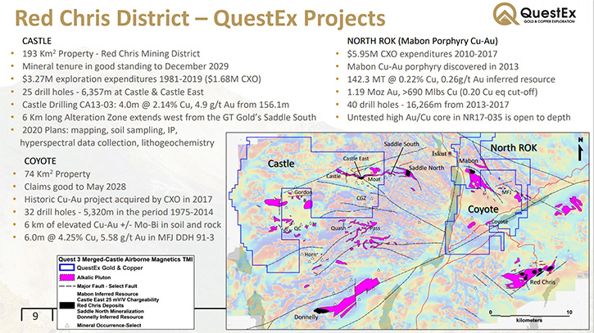Click '1.19 Moz Au, >690 Mlbs Cu' bullet
The image size is (594, 333).
pos(442,92)
